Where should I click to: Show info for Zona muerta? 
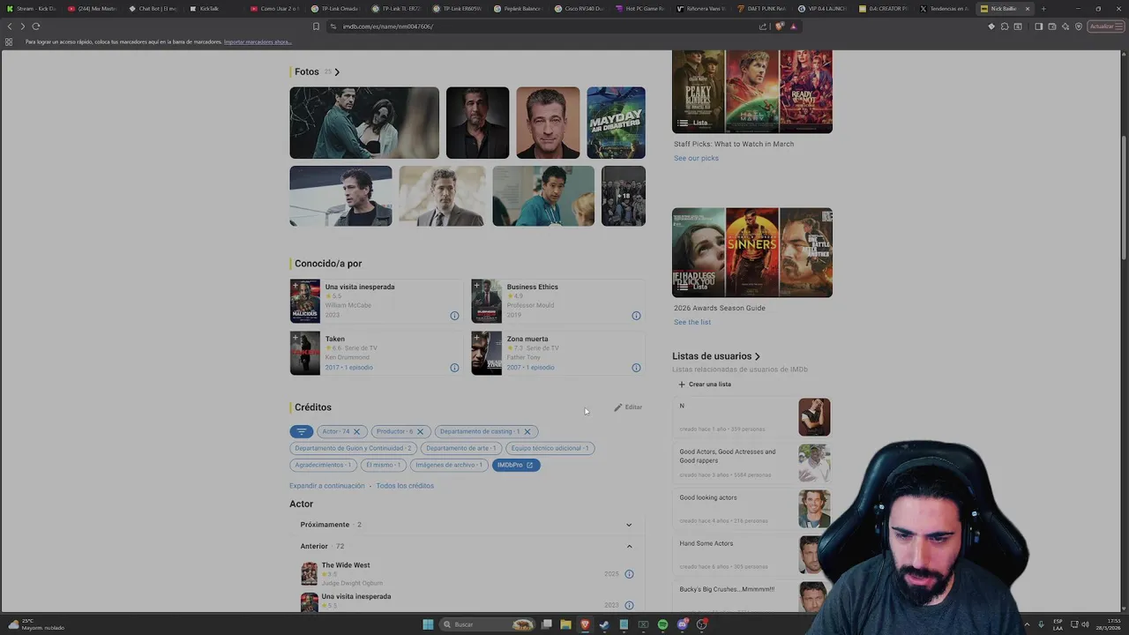pos(636,368)
